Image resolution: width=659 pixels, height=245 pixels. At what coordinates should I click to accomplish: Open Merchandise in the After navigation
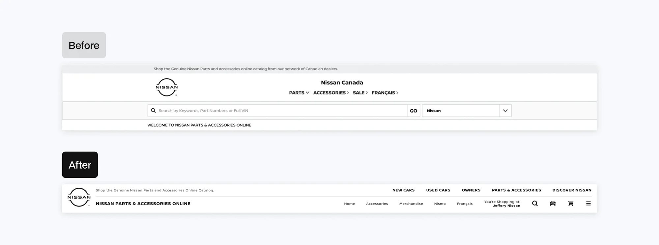coord(411,204)
